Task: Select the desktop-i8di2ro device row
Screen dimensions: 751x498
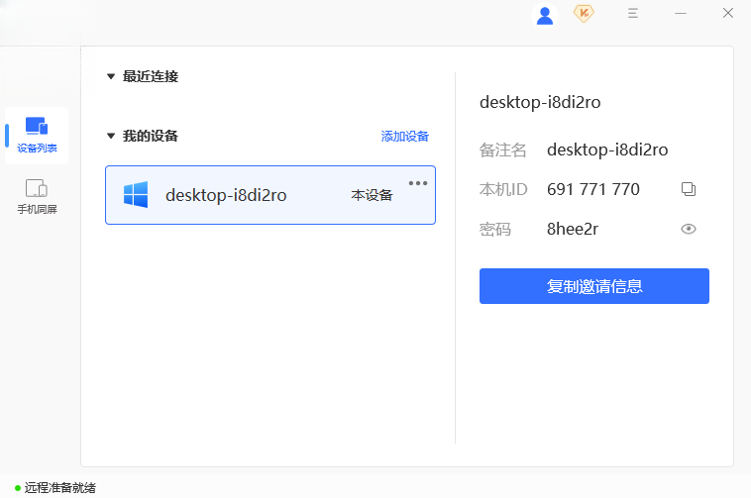Action: point(270,195)
